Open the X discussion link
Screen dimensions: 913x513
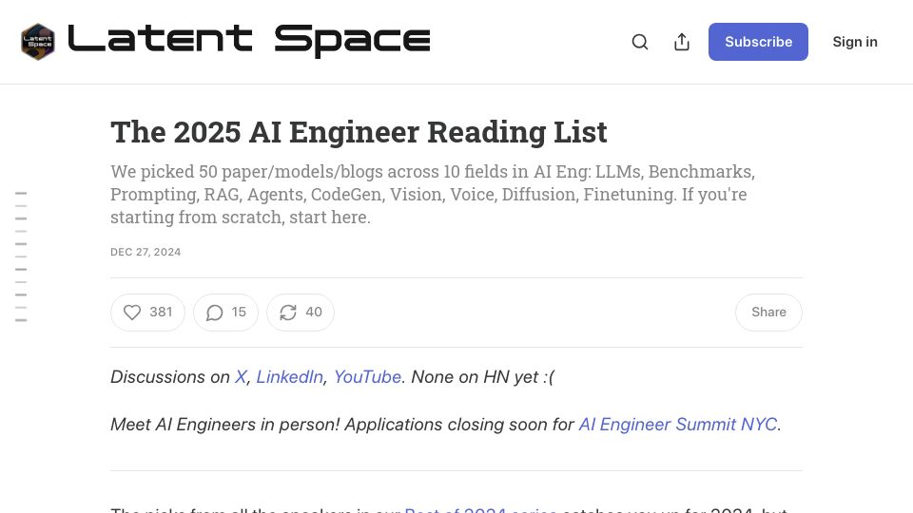241,377
